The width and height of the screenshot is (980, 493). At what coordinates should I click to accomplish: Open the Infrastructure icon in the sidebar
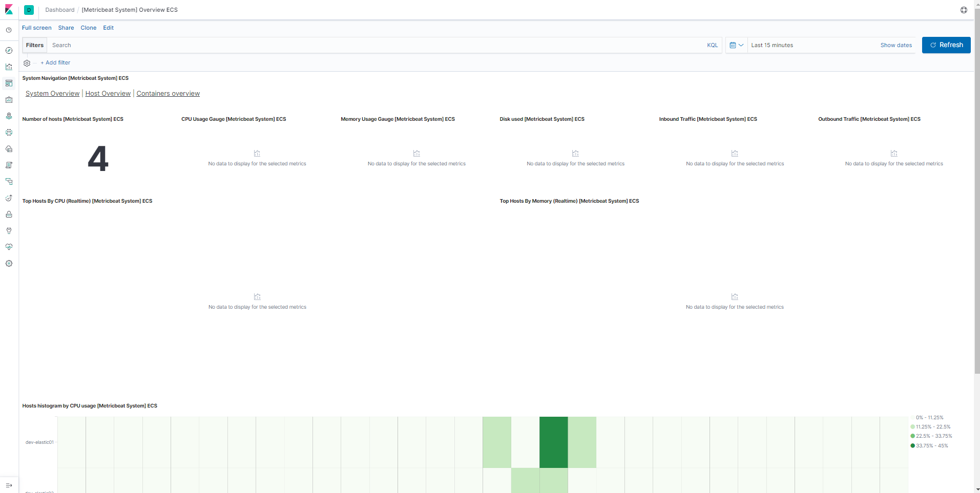pyautogui.click(x=9, y=149)
